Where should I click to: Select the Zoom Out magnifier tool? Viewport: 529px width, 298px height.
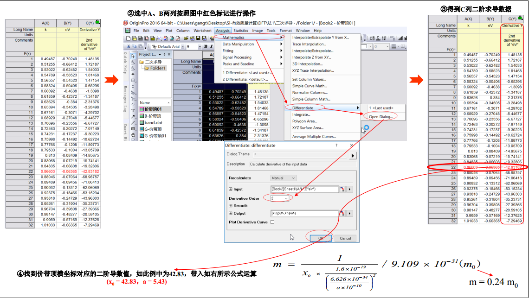click(x=133, y=69)
